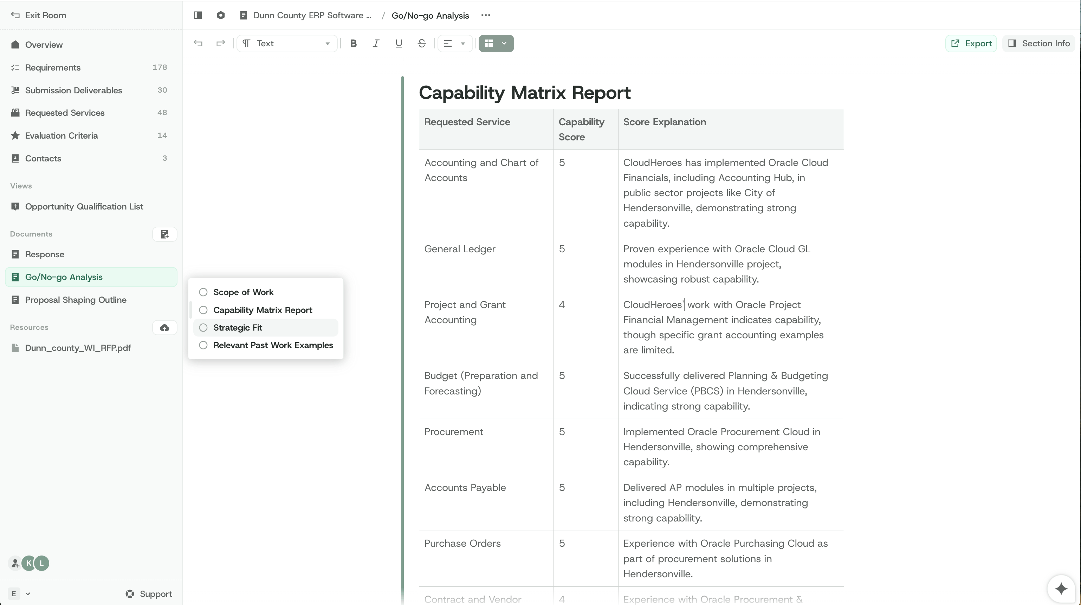The height and width of the screenshot is (605, 1081).
Task: Click the Project and Grant Accounting cell
Action: coord(486,328)
